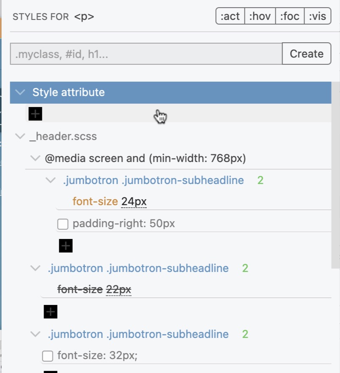Toggle the :foc pseudo-class state
This screenshot has height=373, width=340.
[290, 16]
